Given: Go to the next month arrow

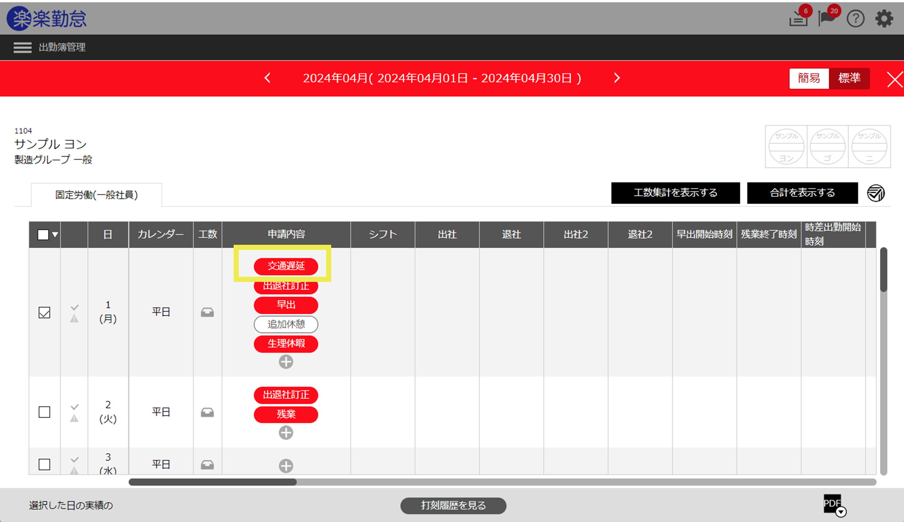Looking at the screenshot, I should (x=617, y=78).
